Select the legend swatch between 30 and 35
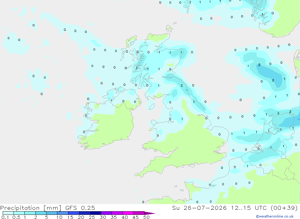 tap(106, 213)
